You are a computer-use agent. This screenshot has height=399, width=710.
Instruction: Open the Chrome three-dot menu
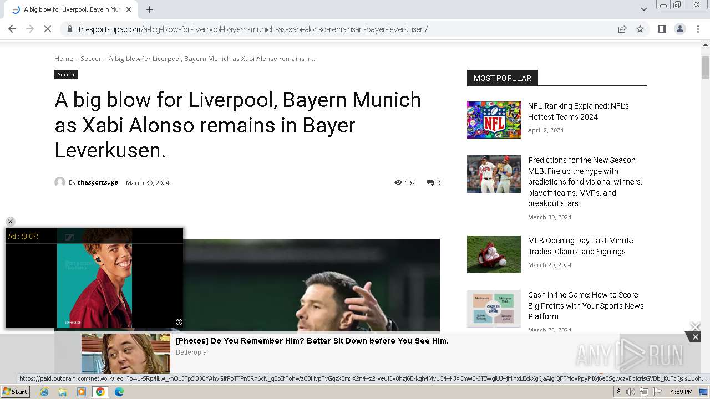(698, 29)
